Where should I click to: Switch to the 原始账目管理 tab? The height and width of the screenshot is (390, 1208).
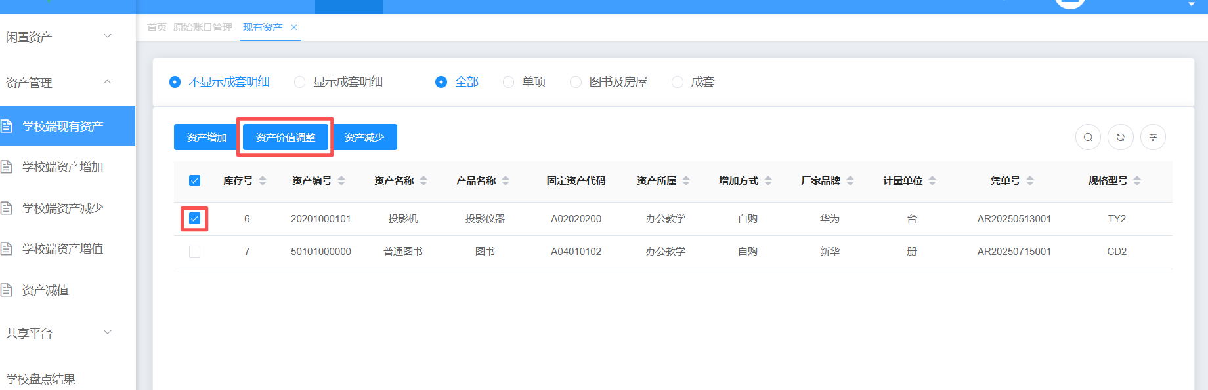(x=203, y=28)
